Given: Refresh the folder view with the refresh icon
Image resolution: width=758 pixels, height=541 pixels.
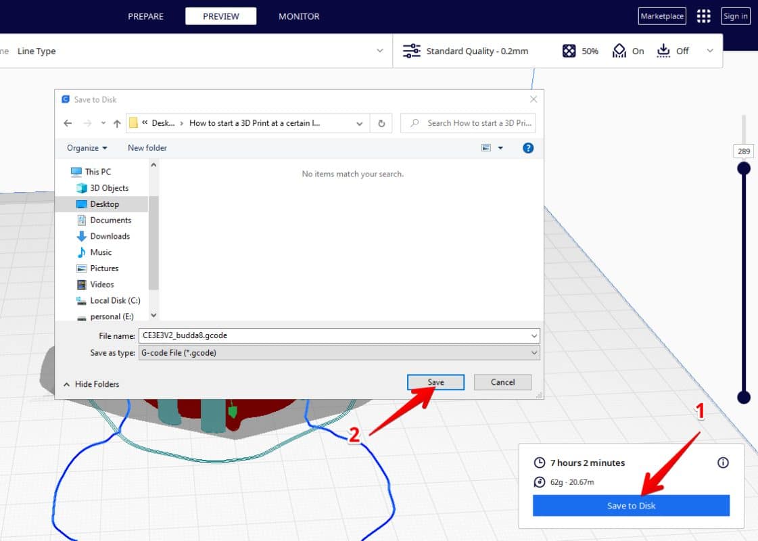Looking at the screenshot, I should coord(381,123).
